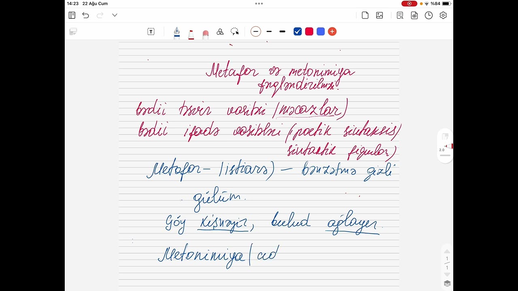518x291 pixels.
Task: Open the read-only view mode
Action: click(x=414, y=15)
